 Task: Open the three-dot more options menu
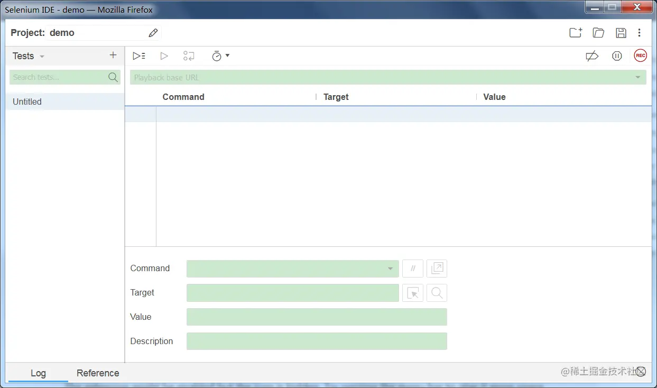coord(639,33)
